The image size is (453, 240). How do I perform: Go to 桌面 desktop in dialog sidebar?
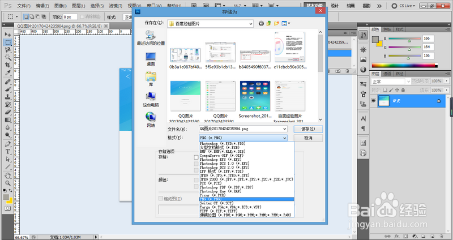[x=151, y=59]
